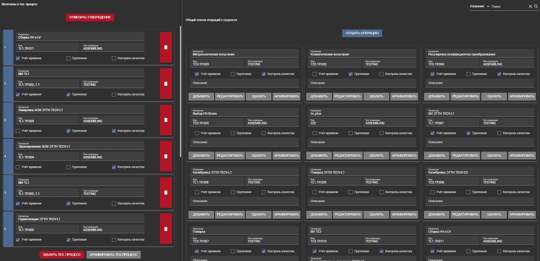
Task: Click "АРХИВИРОВАТЬ ТЕХ.ПРОЦЕСС" button
Action: pyautogui.click(x=113, y=255)
